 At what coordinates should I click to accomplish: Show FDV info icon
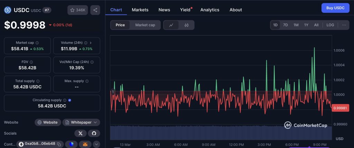pos(31,62)
